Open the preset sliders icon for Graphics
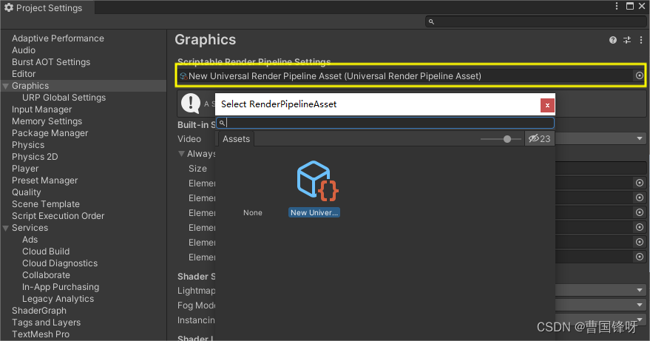This screenshot has height=341, width=650. tap(627, 40)
